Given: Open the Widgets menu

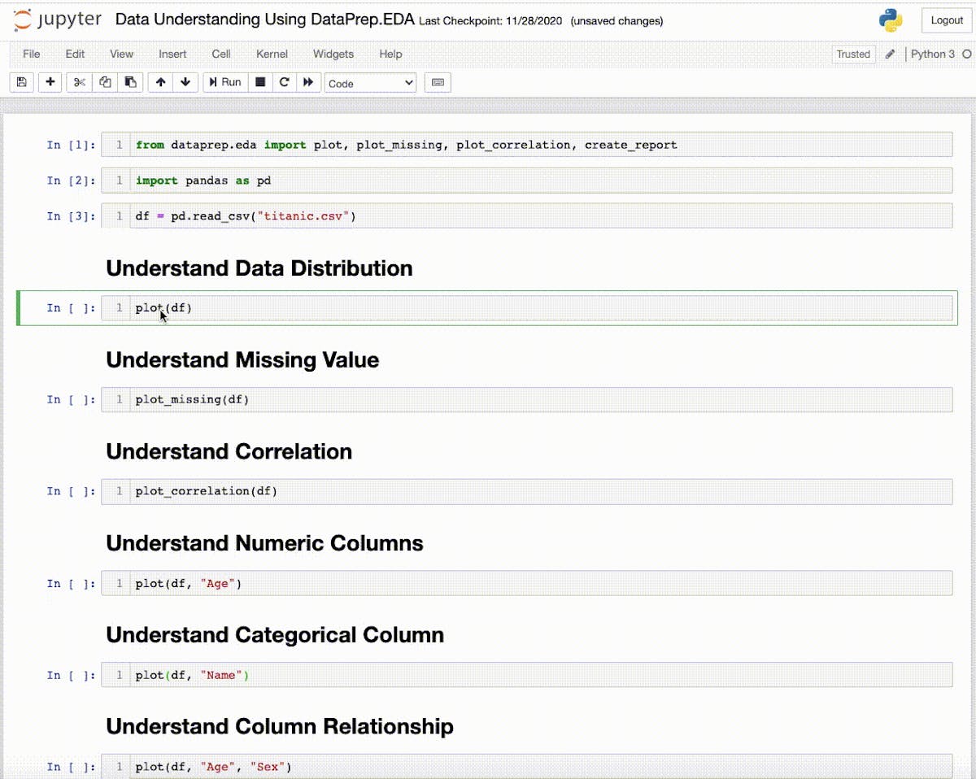Looking at the screenshot, I should (x=333, y=54).
